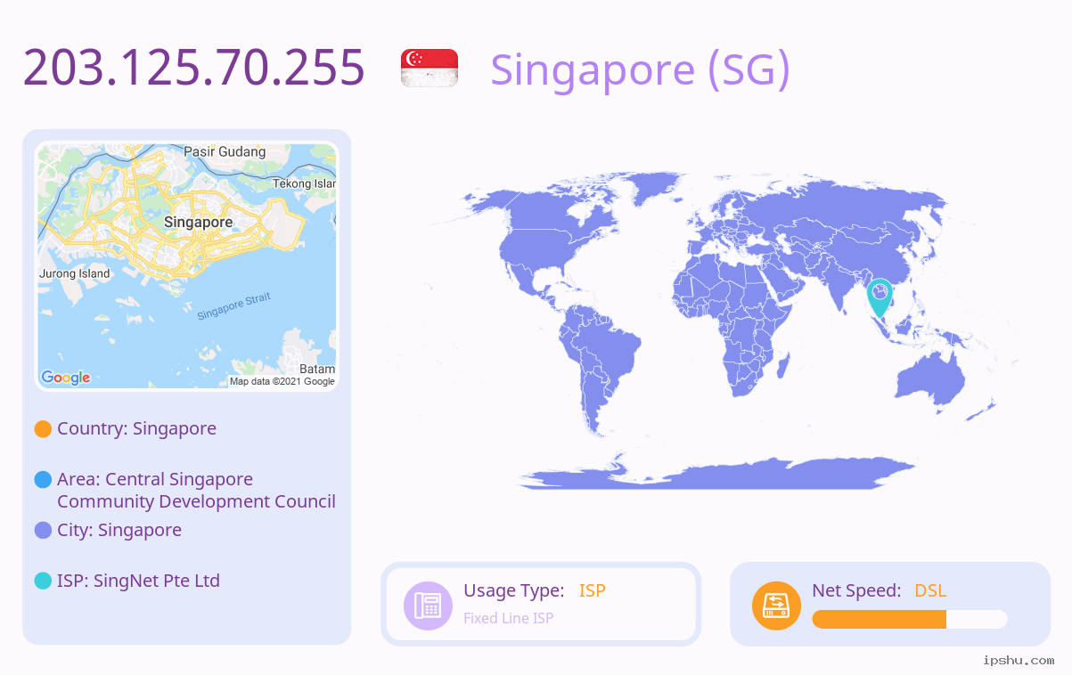Click the Singapore (SG) title text
This screenshot has height=675, width=1072.
point(640,69)
